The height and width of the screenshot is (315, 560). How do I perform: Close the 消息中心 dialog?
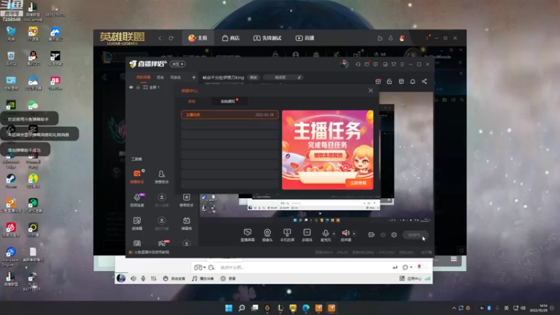pos(370,90)
